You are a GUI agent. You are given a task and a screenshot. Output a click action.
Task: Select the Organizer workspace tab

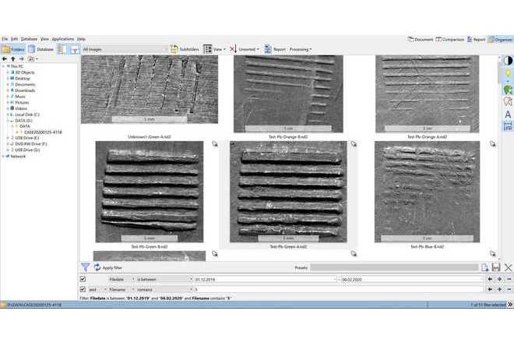pyautogui.click(x=500, y=40)
